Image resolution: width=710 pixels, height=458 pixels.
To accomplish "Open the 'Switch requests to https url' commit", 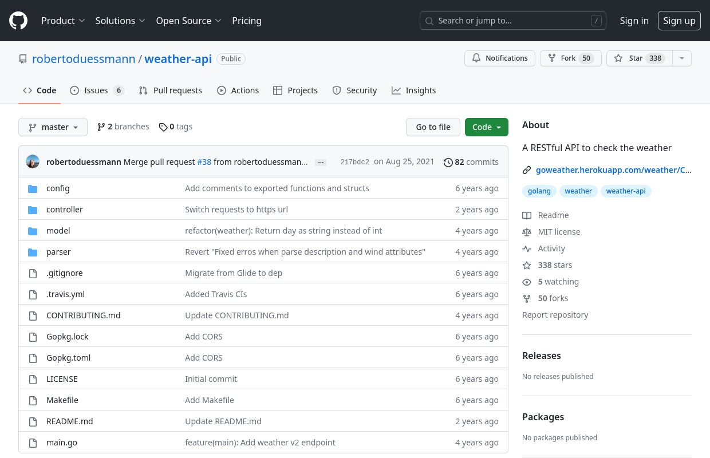I will click(x=236, y=210).
